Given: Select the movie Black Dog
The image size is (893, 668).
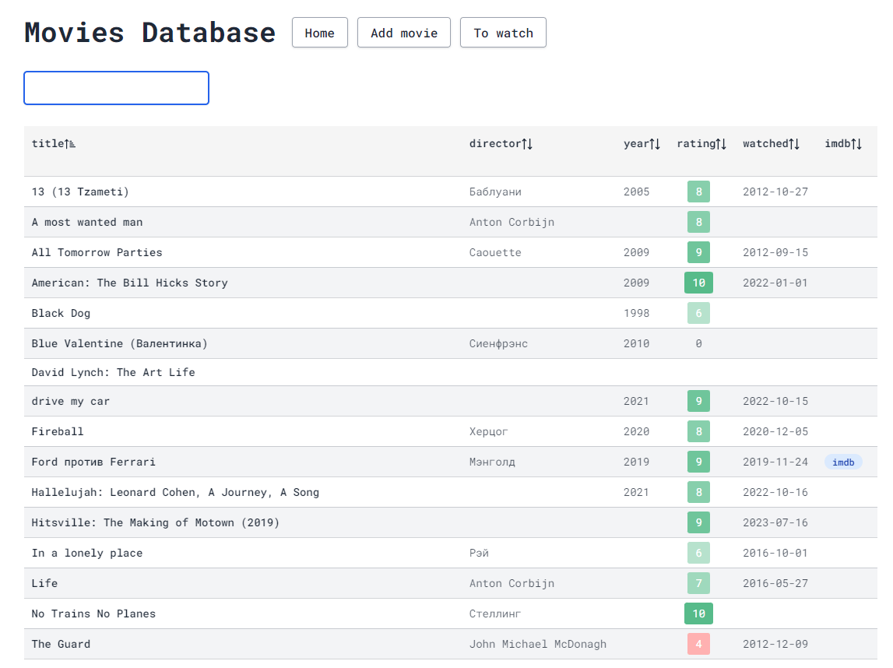Looking at the screenshot, I should 61,313.
